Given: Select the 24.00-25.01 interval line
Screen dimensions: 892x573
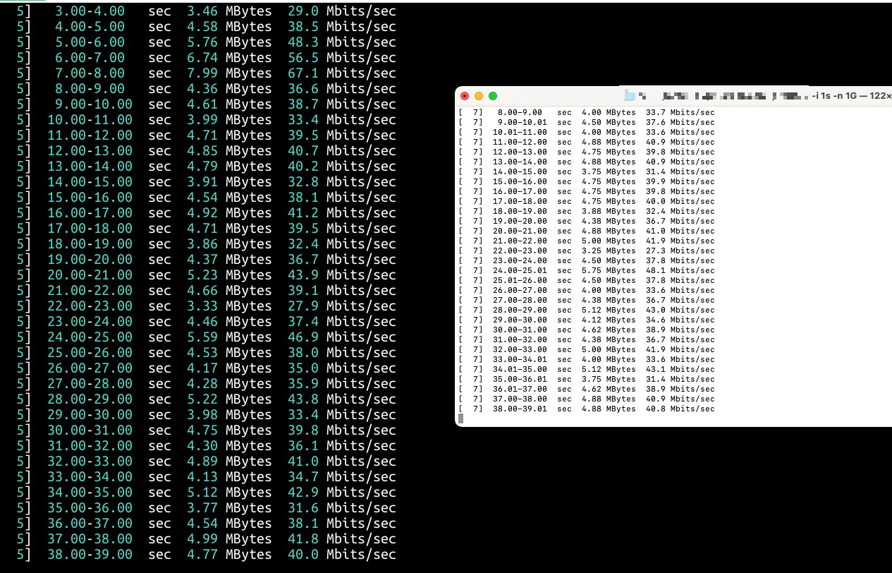Looking at the screenshot, I should (x=519, y=270).
